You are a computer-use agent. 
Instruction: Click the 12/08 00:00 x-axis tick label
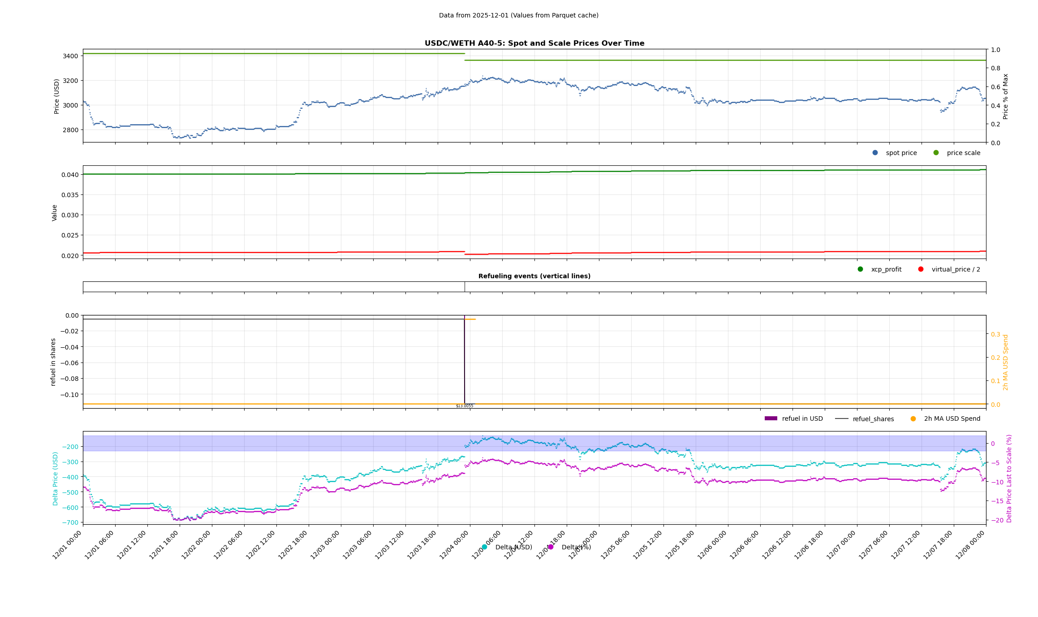point(970,545)
